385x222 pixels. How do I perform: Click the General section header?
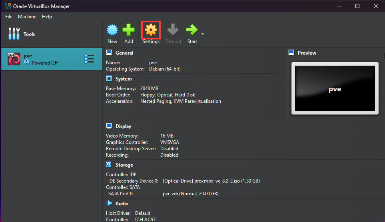tap(124, 53)
